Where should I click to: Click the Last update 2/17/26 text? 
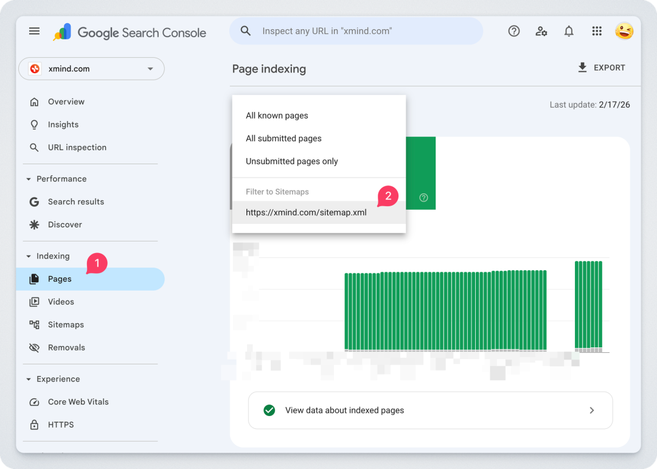589,105
